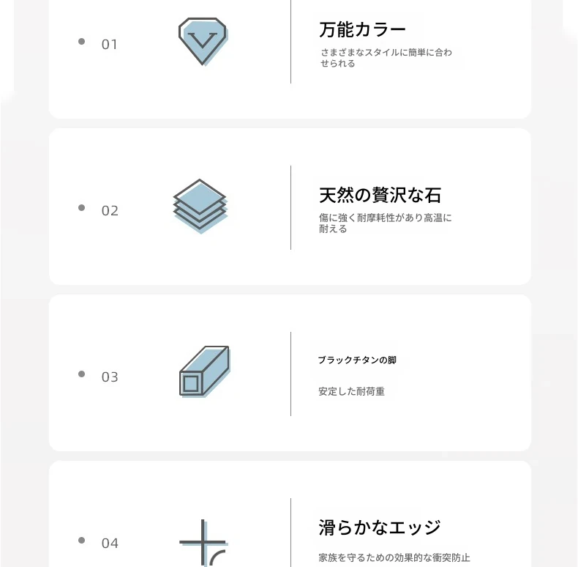Select the number 03 label
The height and width of the screenshot is (567, 578).
[110, 377]
